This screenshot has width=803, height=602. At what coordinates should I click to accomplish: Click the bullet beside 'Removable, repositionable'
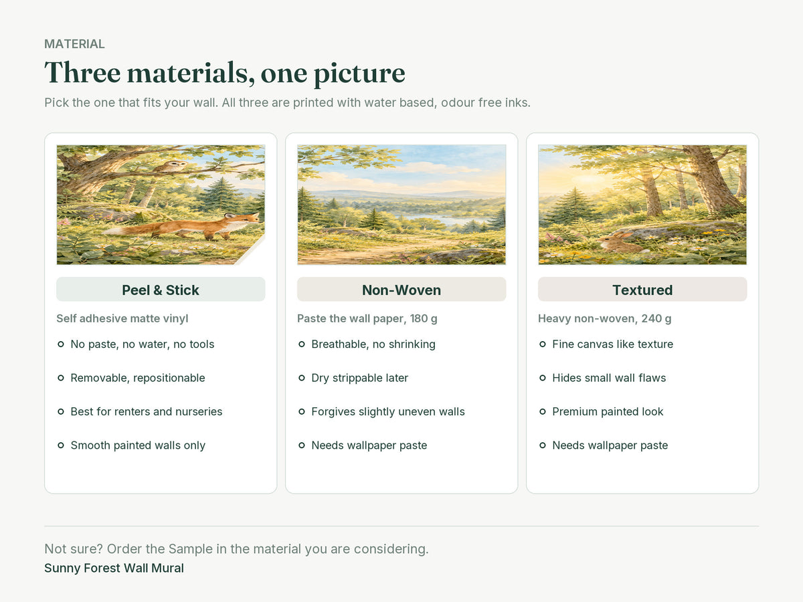click(x=61, y=378)
